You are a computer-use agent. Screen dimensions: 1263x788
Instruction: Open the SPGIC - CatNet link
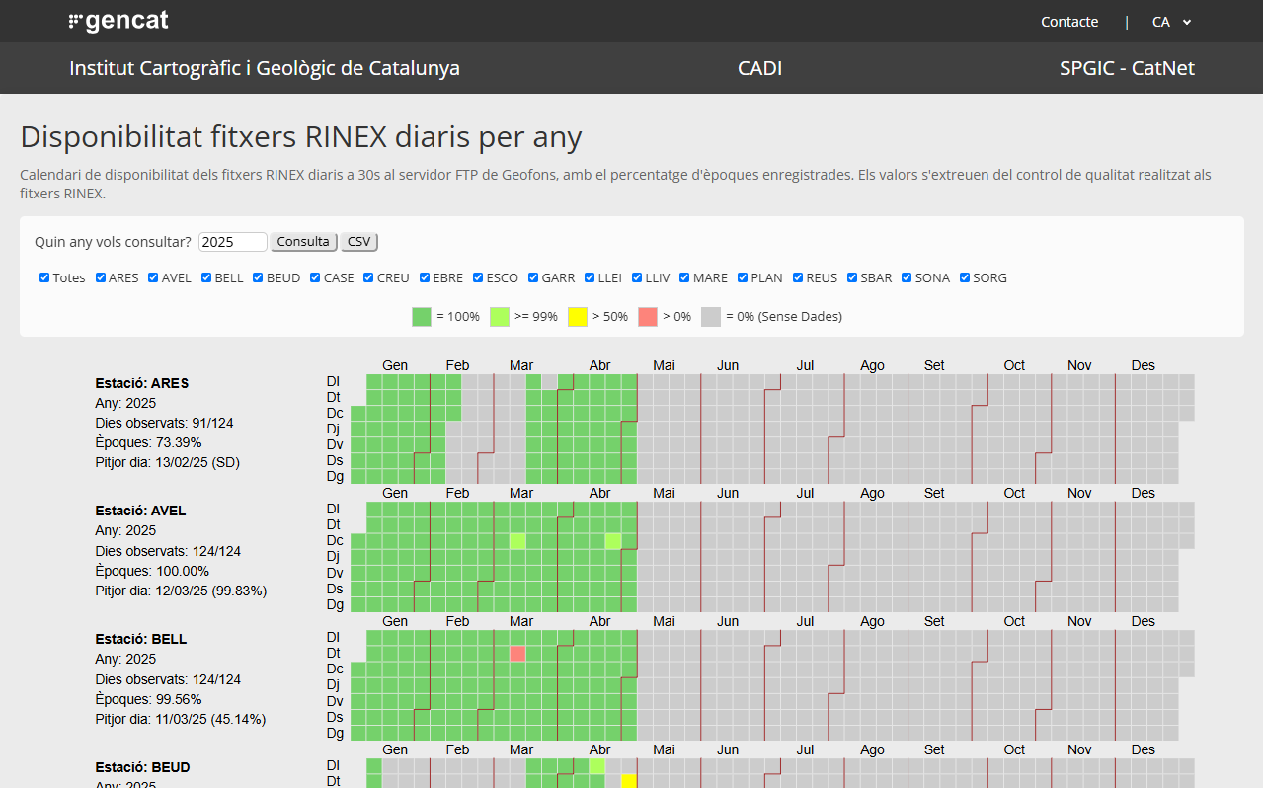pos(1127,68)
